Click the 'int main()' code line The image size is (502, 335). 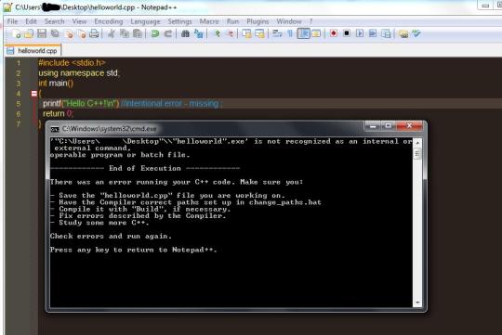coord(56,84)
